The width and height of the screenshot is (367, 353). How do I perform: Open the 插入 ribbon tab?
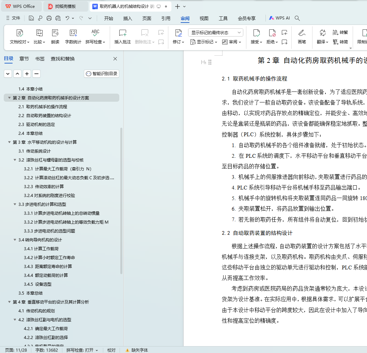127,18
